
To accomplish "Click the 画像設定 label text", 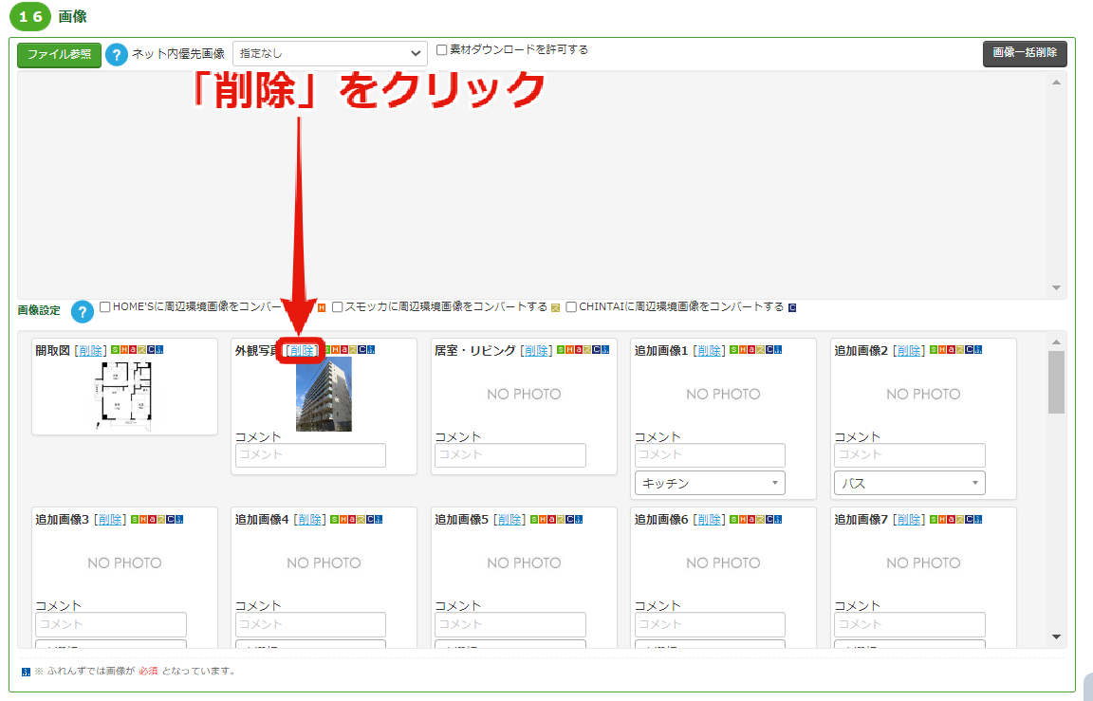I will point(39,311).
